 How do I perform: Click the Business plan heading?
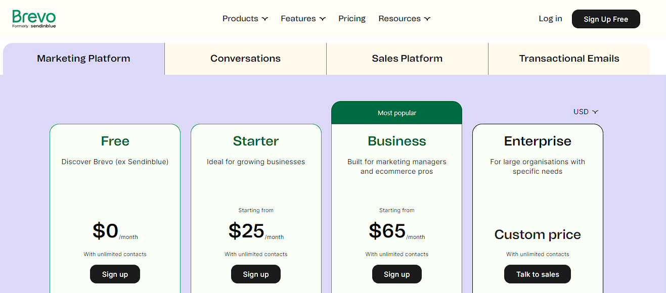[x=397, y=141]
